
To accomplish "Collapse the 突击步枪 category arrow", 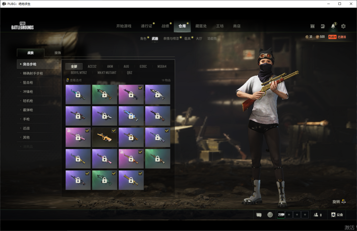I will [21, 64].
